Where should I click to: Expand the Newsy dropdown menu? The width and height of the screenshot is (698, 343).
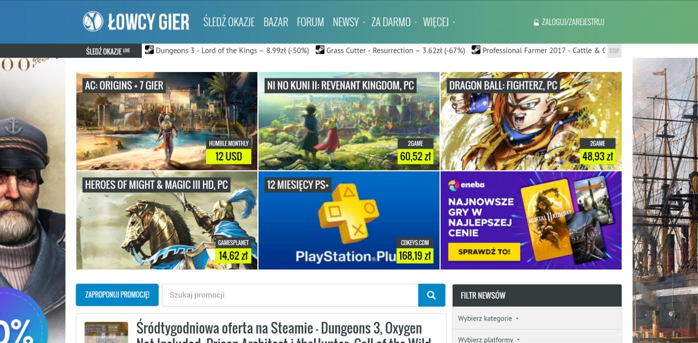point(348,22)
